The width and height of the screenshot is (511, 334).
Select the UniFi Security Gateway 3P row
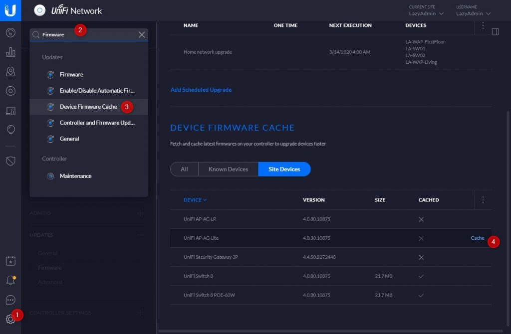(331, 257)
